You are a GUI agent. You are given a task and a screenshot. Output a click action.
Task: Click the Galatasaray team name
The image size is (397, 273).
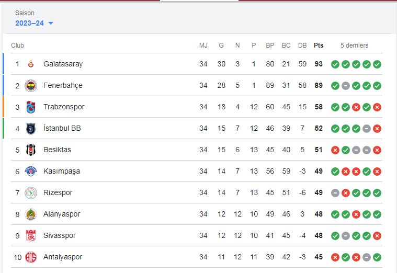63,64
